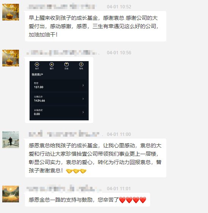Click the 04-01 10:56 timestamp
This screenshot has width=208, height=213.
click(119, 52)
